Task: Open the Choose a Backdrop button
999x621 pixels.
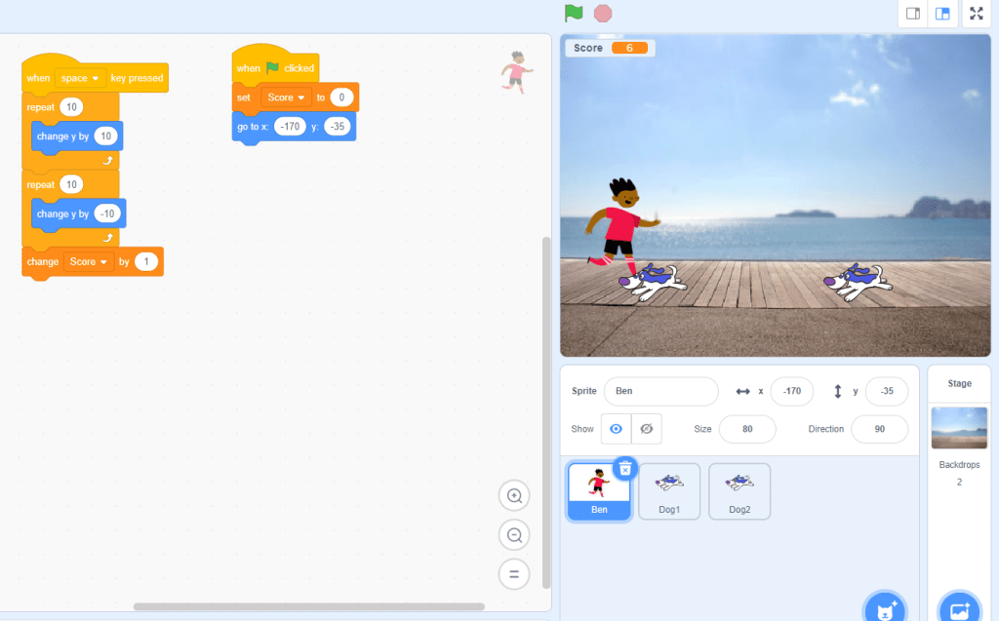Action: pyautogui.click(x=959, y=610)
